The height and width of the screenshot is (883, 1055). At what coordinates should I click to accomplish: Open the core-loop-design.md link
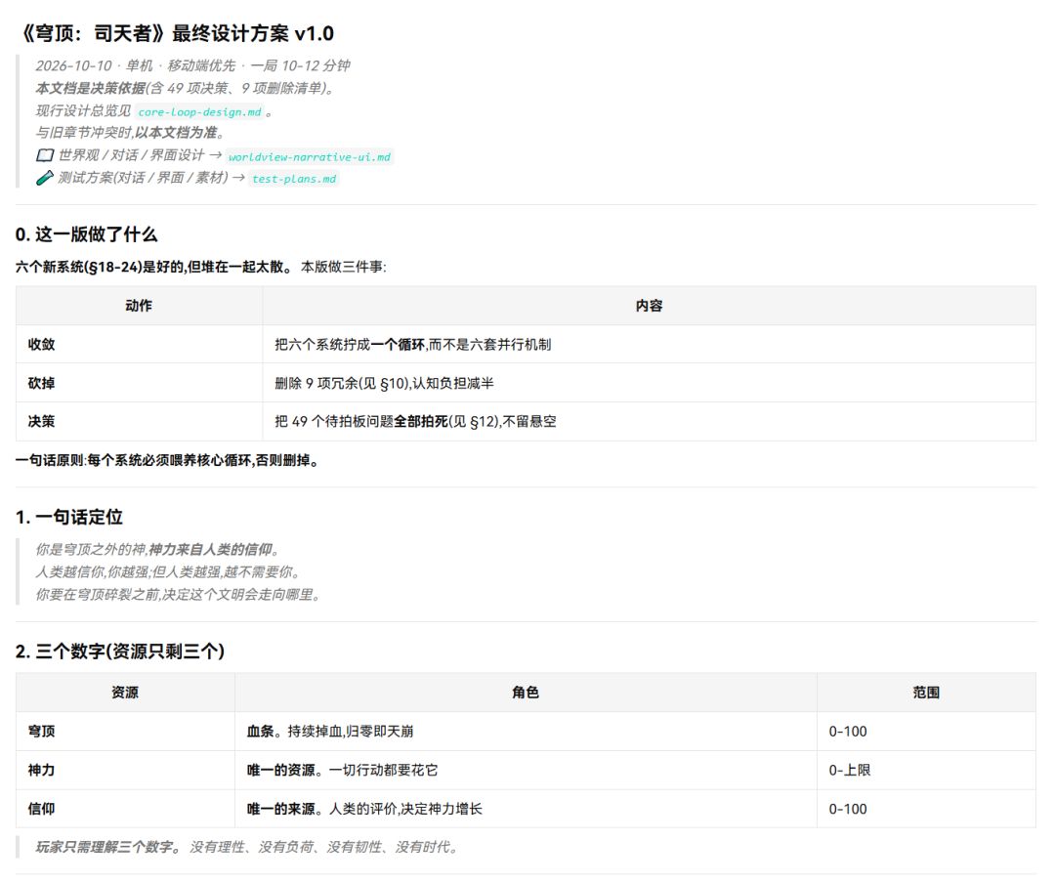(200, 111)
